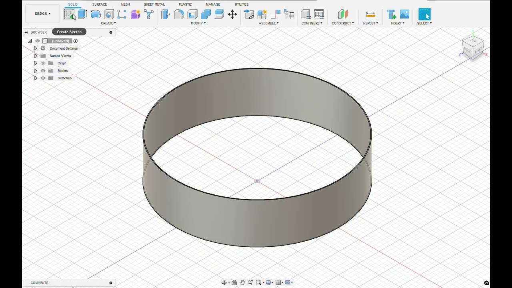This screenshot has width=512, height=288.
Task: Select the Configure Model icon
Action: click(306, 14)
